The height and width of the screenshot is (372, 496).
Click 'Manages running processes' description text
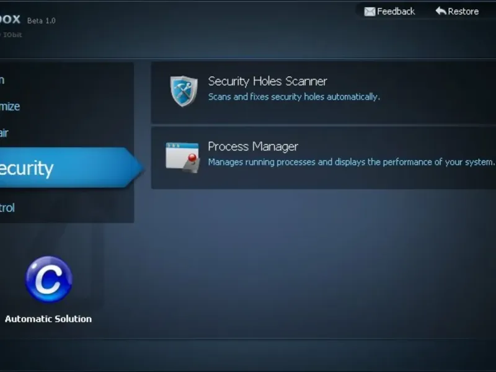[x=351, y=162]
